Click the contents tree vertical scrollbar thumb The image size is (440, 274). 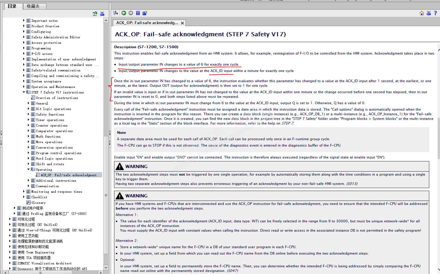tap(106, 195)
